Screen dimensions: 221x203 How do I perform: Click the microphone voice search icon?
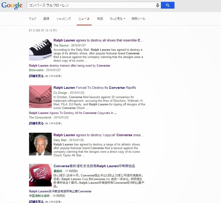pyautogui.click(x=157, y=5)
